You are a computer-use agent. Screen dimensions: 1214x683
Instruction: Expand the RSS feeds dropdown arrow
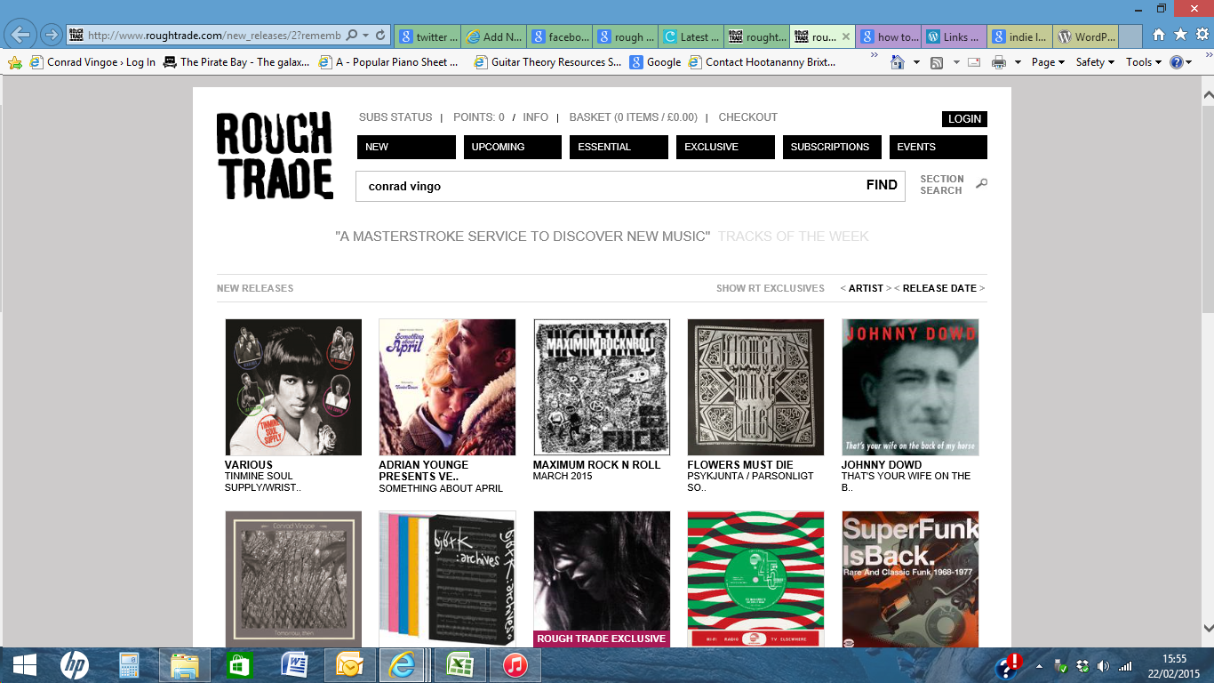pyautogui.click(x=956, y=62)
